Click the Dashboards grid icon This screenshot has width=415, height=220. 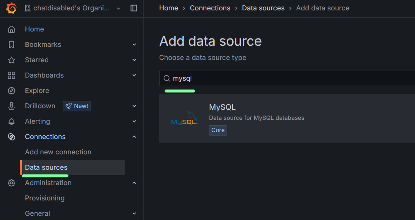click(x=12, y=75)
